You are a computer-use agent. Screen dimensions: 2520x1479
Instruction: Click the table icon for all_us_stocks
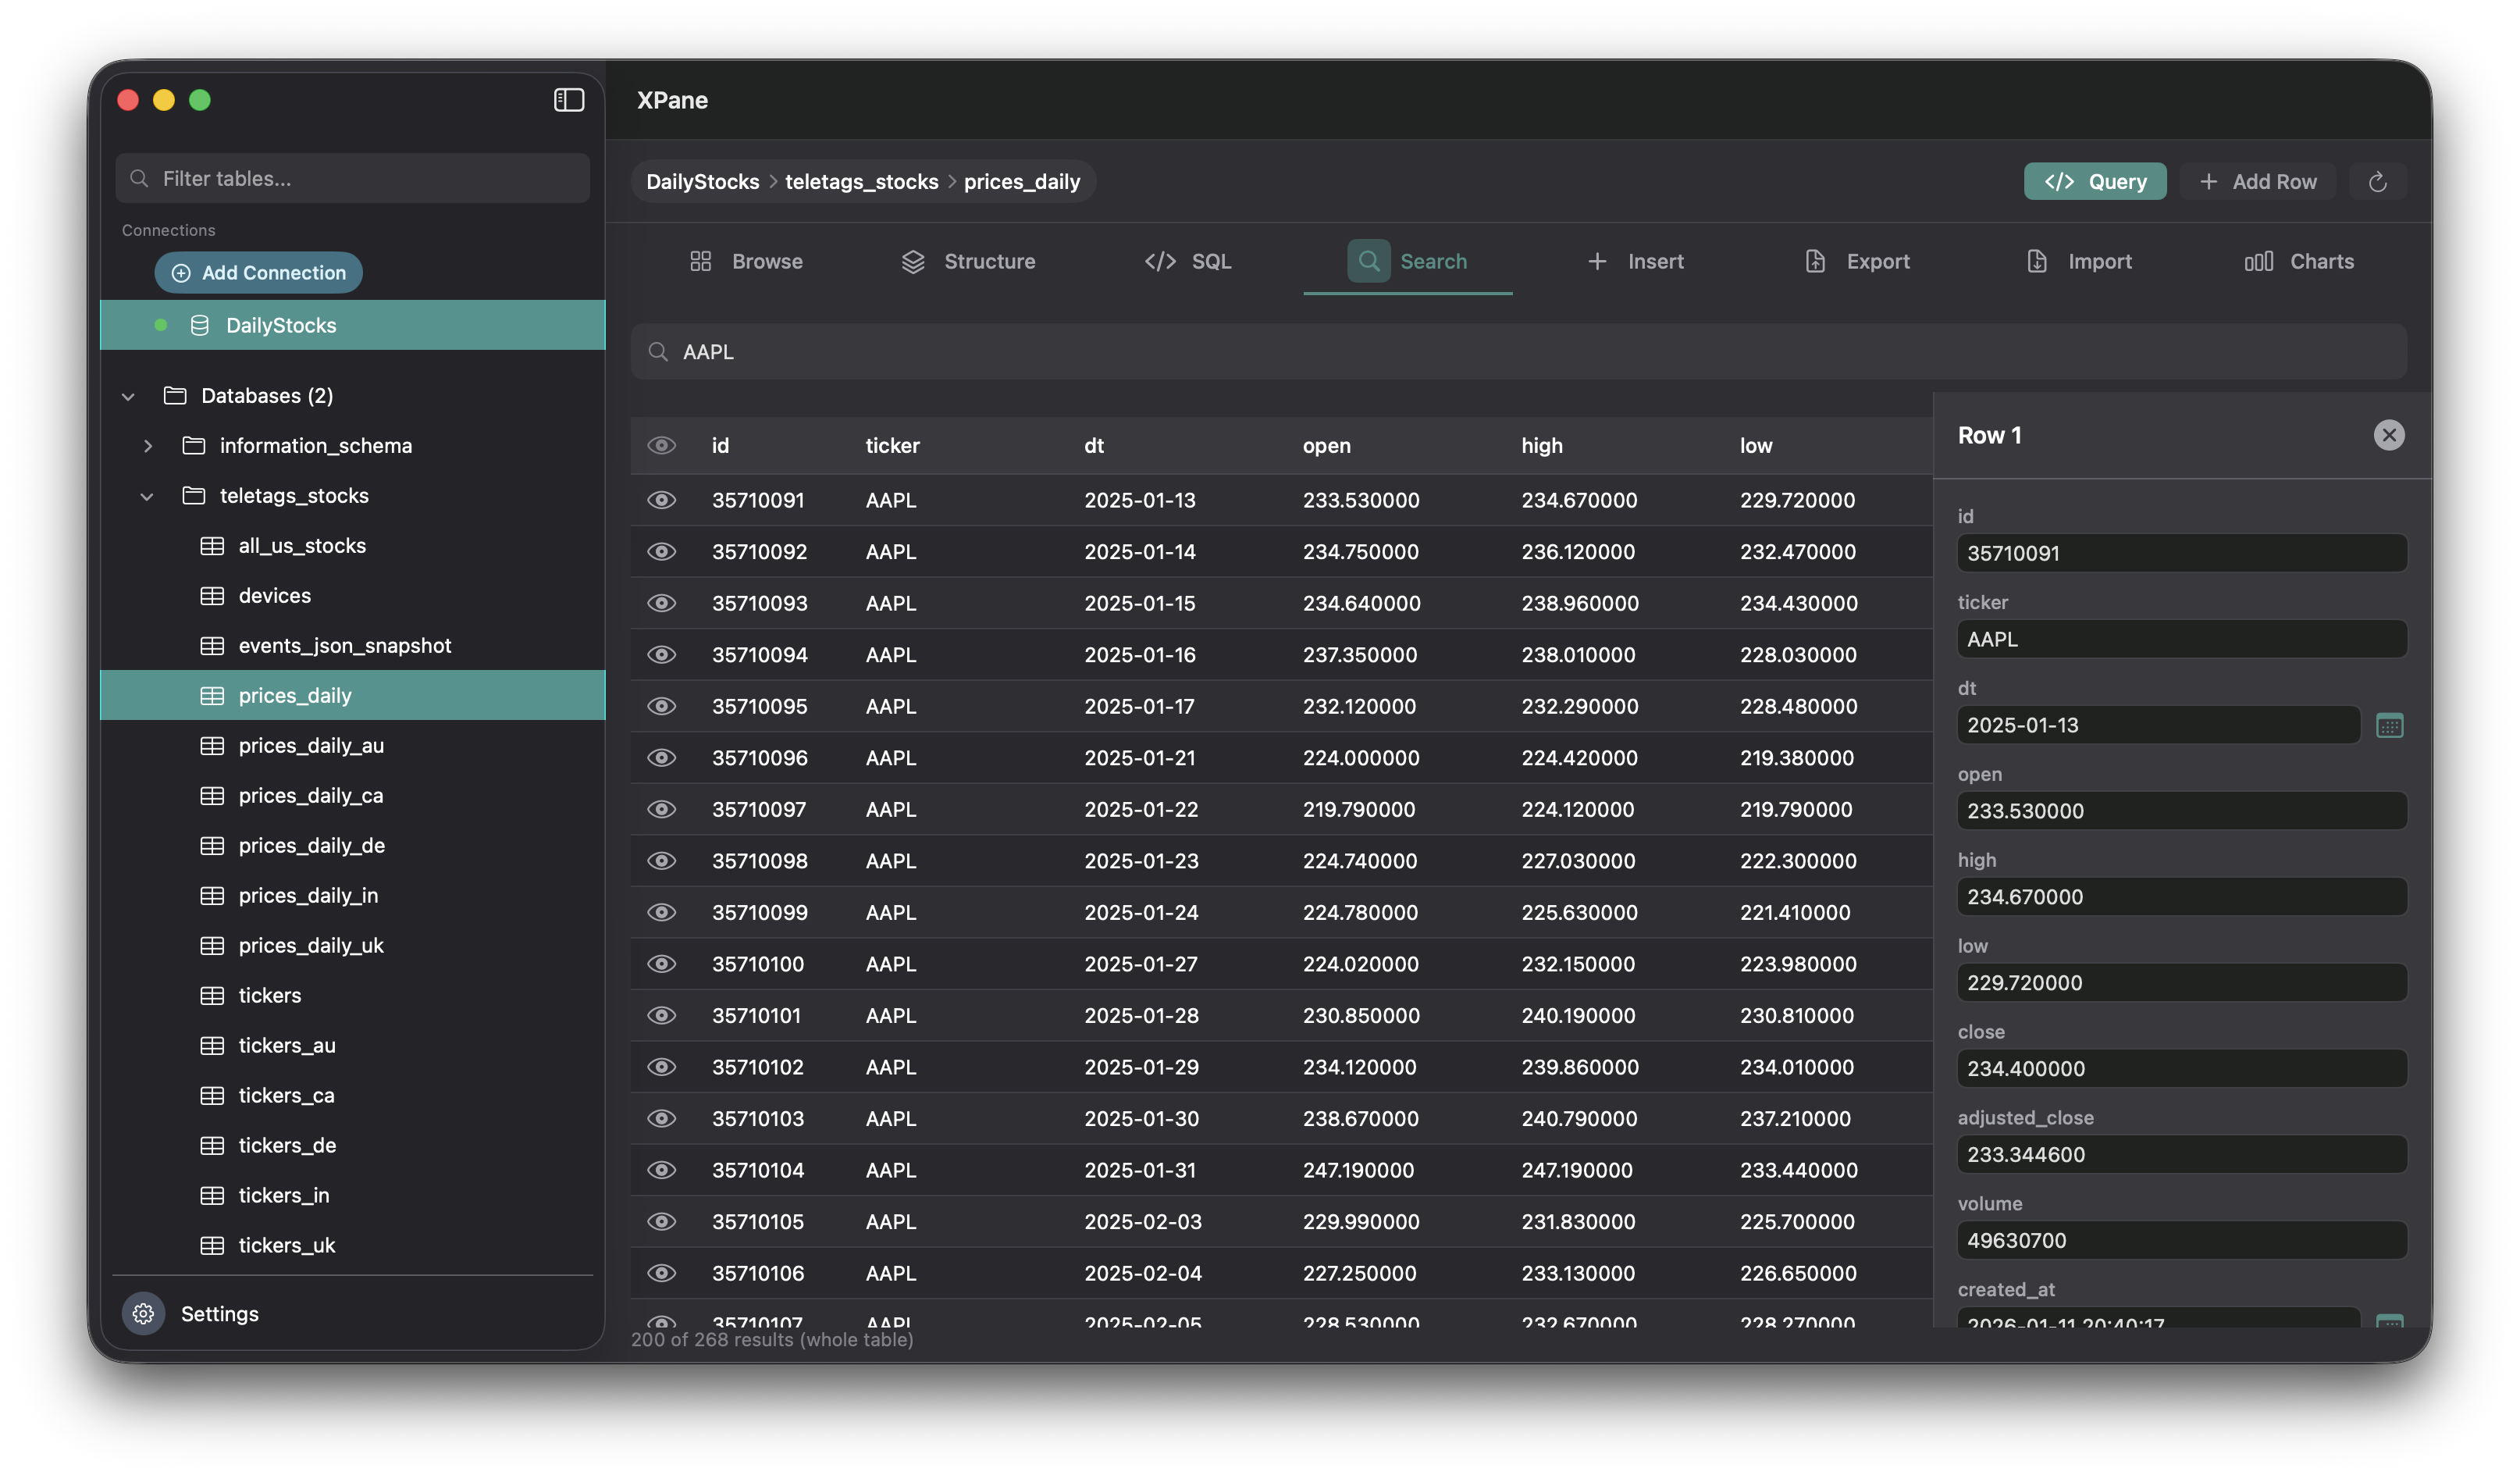tap(212, 546)
